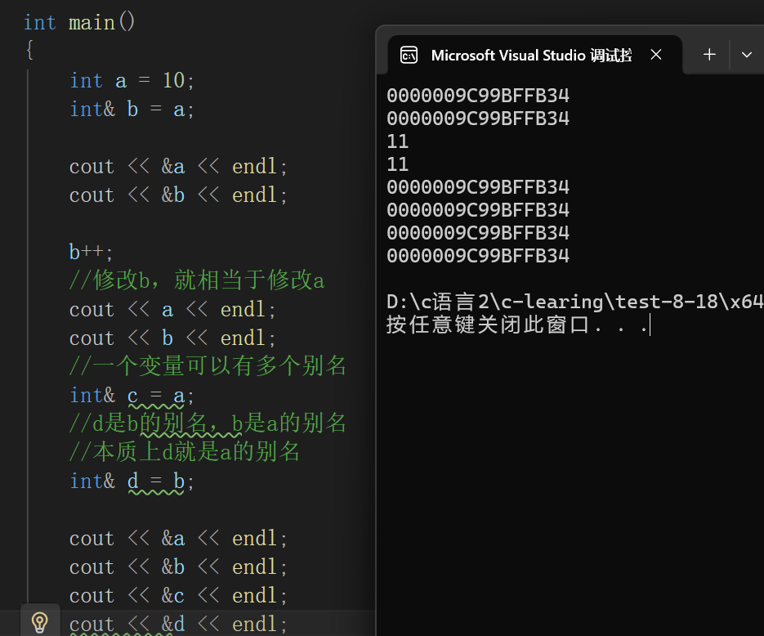Click the comment '//本质上d就是a的别名'
The width and height of the screenshot is (764, 636).
pos(184,452)
